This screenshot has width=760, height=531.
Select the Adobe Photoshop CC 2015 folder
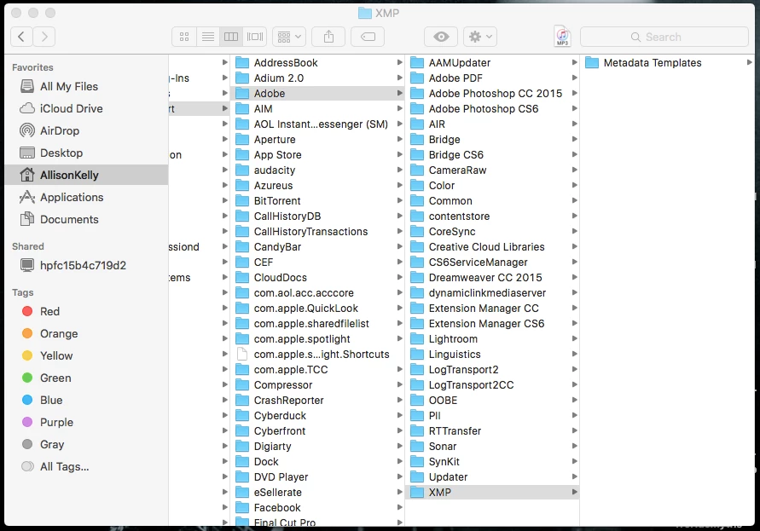tap(492, 94)
